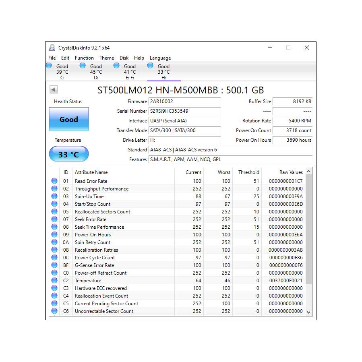
Task: Open the Theme menu
Action: 107,58
